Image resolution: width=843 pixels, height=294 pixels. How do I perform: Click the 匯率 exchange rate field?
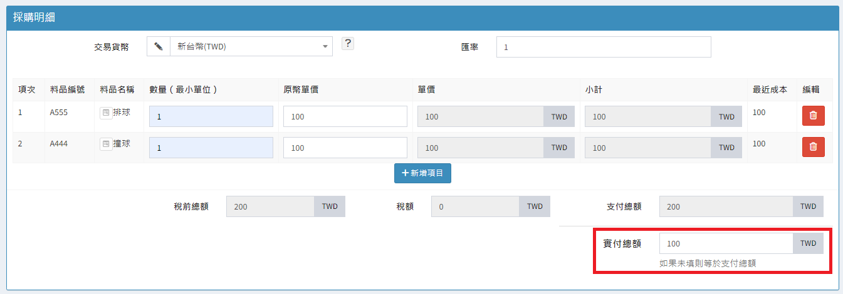[x=603, y=47]
